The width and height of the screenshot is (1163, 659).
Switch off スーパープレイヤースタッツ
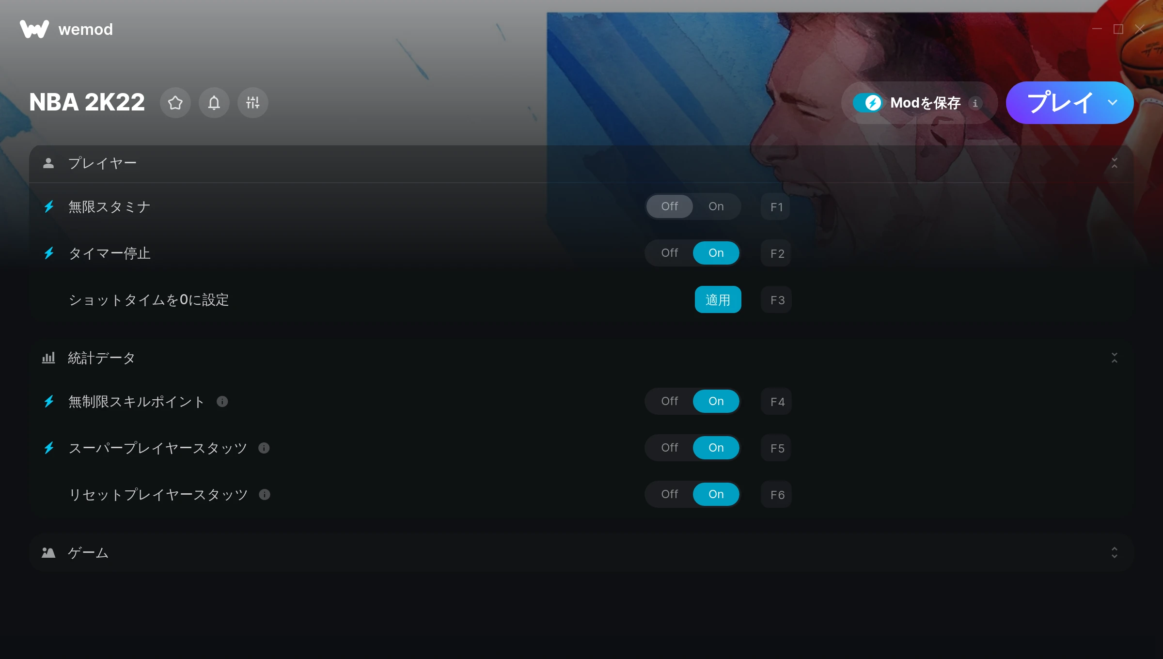670,448
